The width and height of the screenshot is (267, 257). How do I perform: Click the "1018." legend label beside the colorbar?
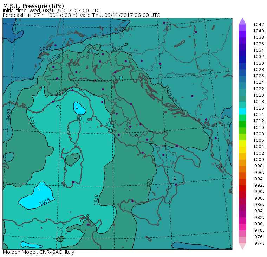[259, 102]
